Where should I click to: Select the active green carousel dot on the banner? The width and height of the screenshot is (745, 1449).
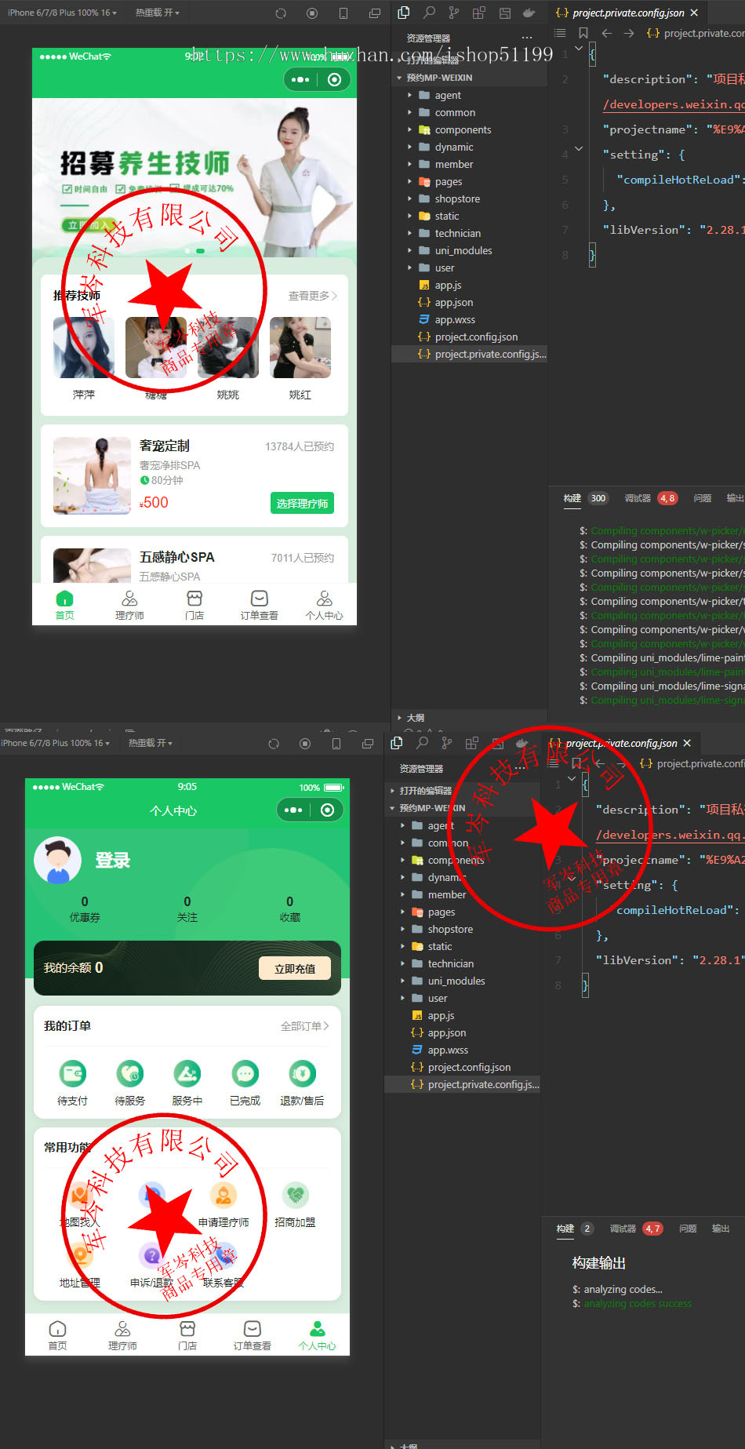[x=201, y=251]
